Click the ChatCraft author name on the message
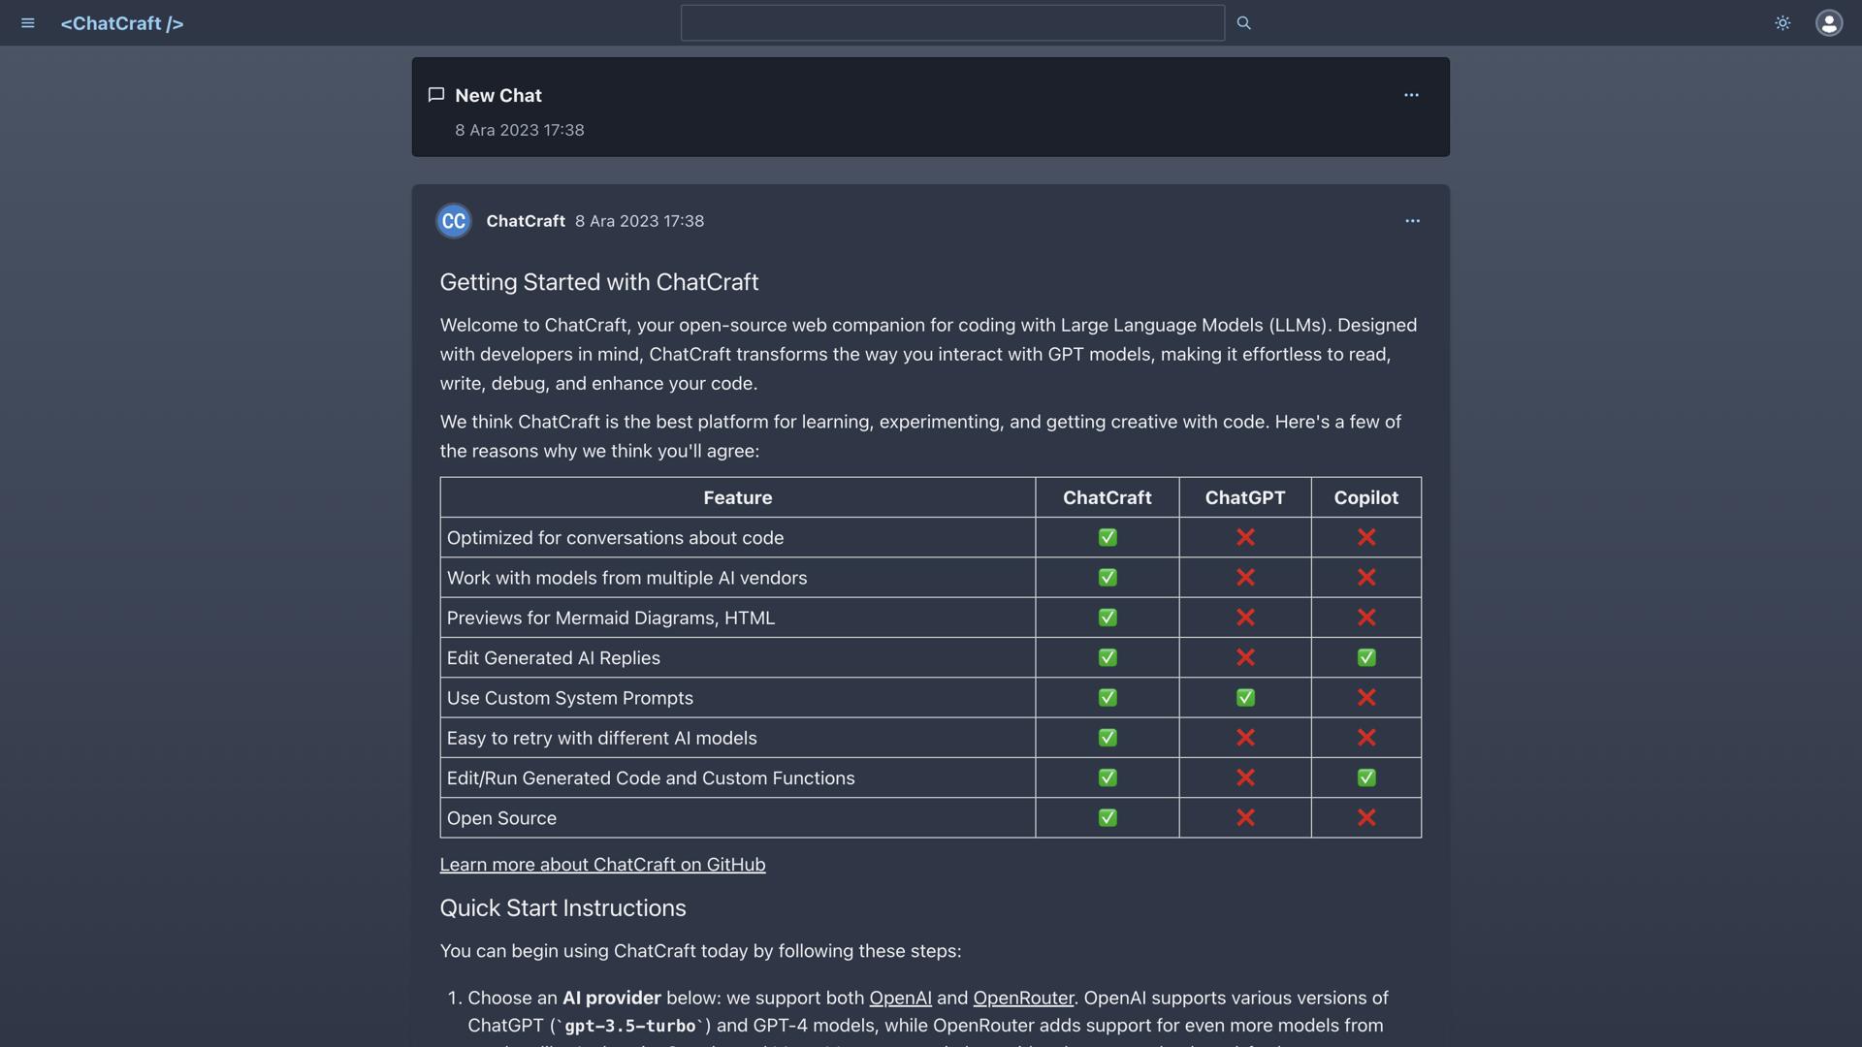This screenshot has width=1862, height=1047. (x=526, y=221)
